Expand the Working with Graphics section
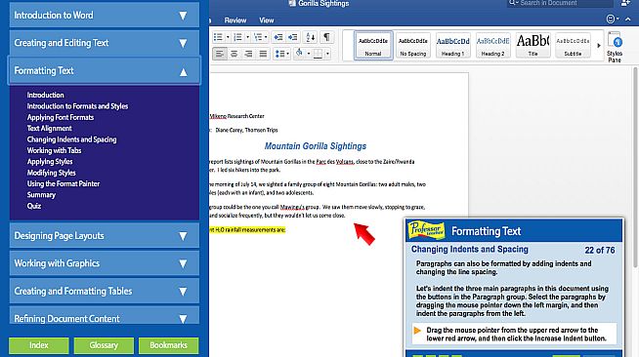639x357 pixels. pos(105,263)
